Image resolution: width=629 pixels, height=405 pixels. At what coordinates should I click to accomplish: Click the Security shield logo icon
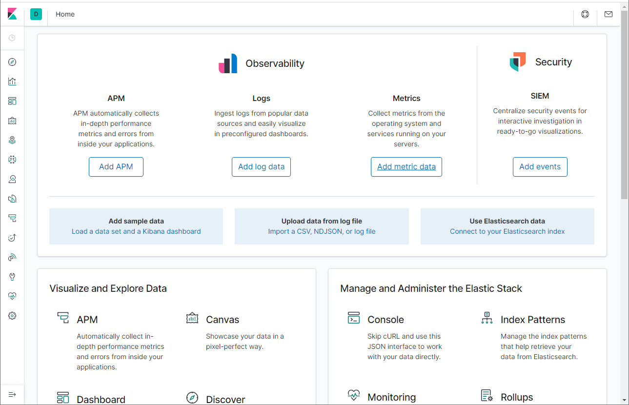(x=518, y=62)
